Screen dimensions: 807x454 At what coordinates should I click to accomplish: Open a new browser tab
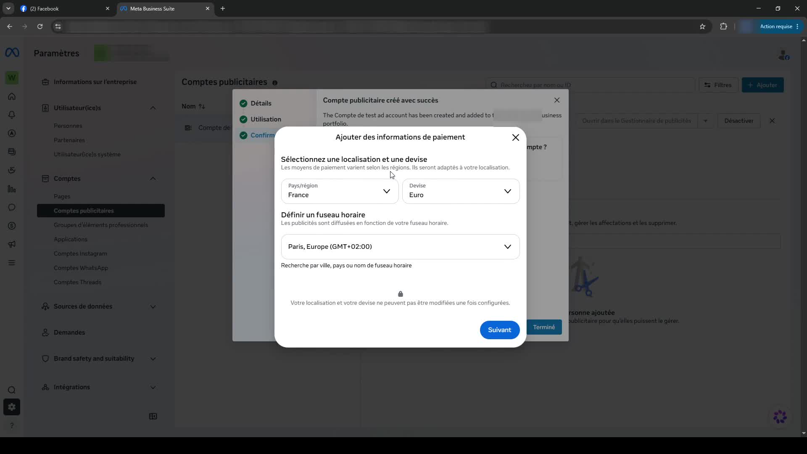click(x=223, y=8)
